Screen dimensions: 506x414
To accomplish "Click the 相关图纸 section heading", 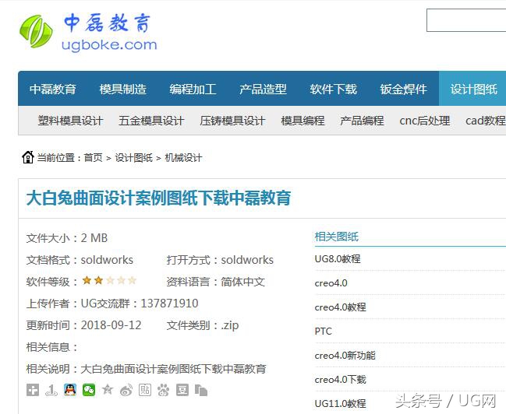I will click(337, 237).
